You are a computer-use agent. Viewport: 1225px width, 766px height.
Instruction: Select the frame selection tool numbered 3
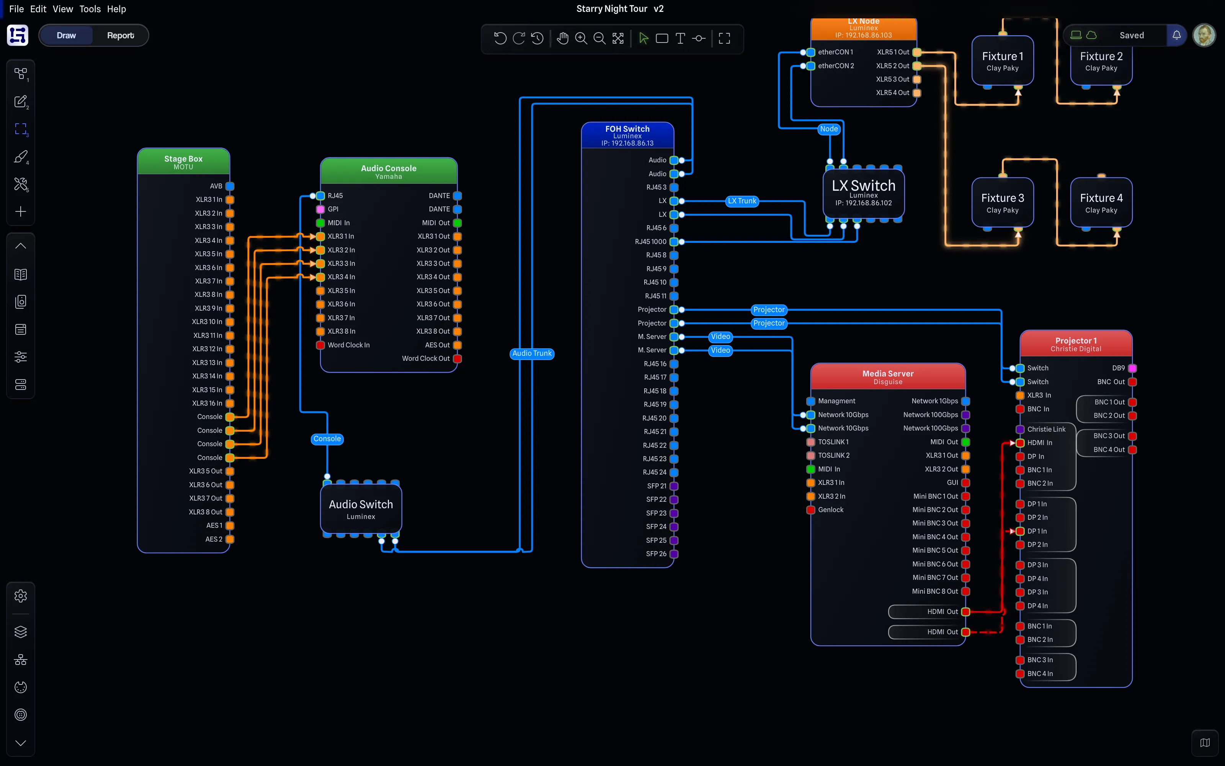[21, 129]
